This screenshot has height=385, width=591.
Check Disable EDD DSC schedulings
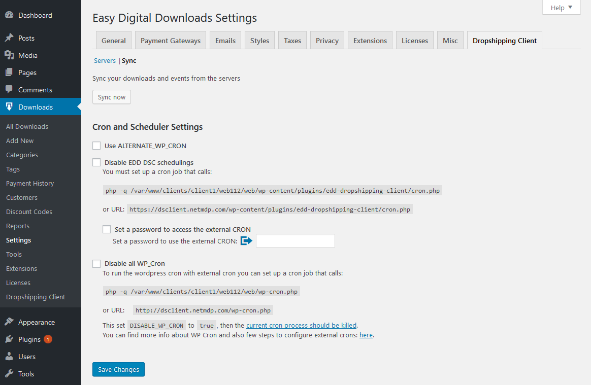96,162
